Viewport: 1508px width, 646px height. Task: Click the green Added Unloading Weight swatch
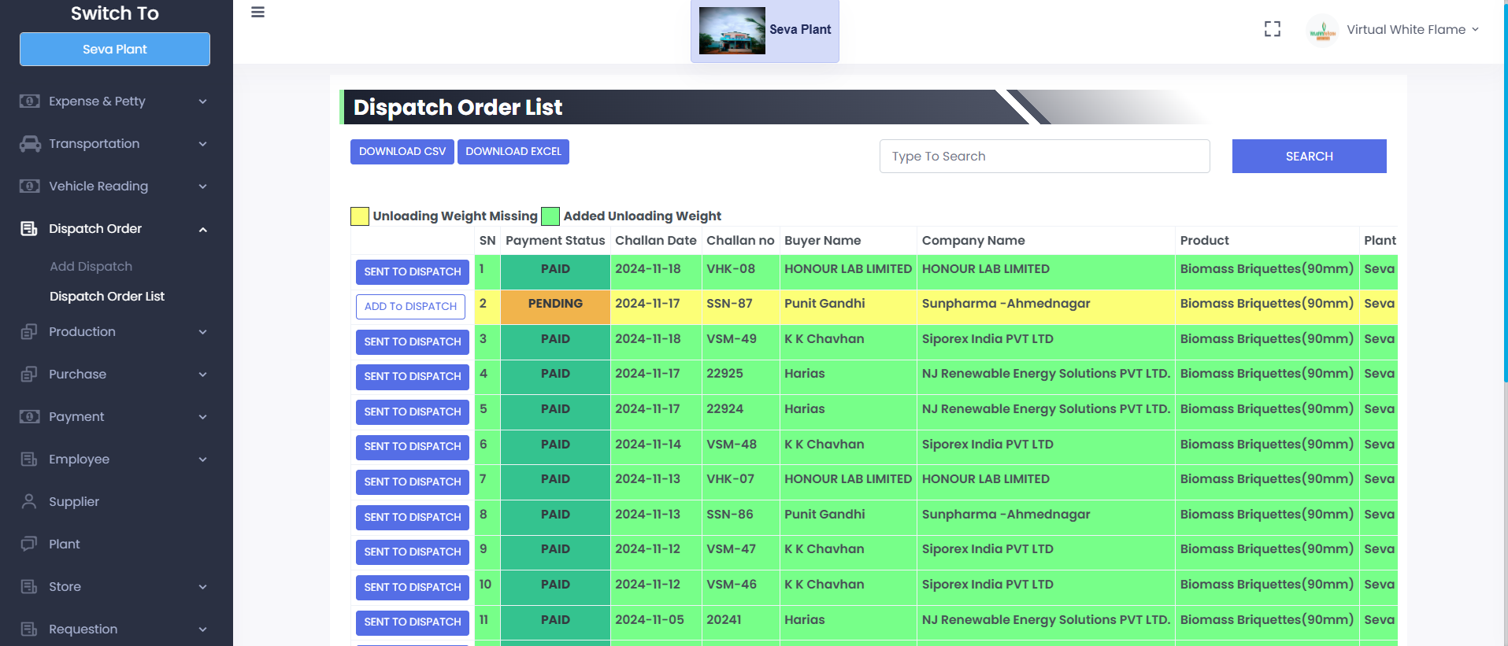pos(550,216)
